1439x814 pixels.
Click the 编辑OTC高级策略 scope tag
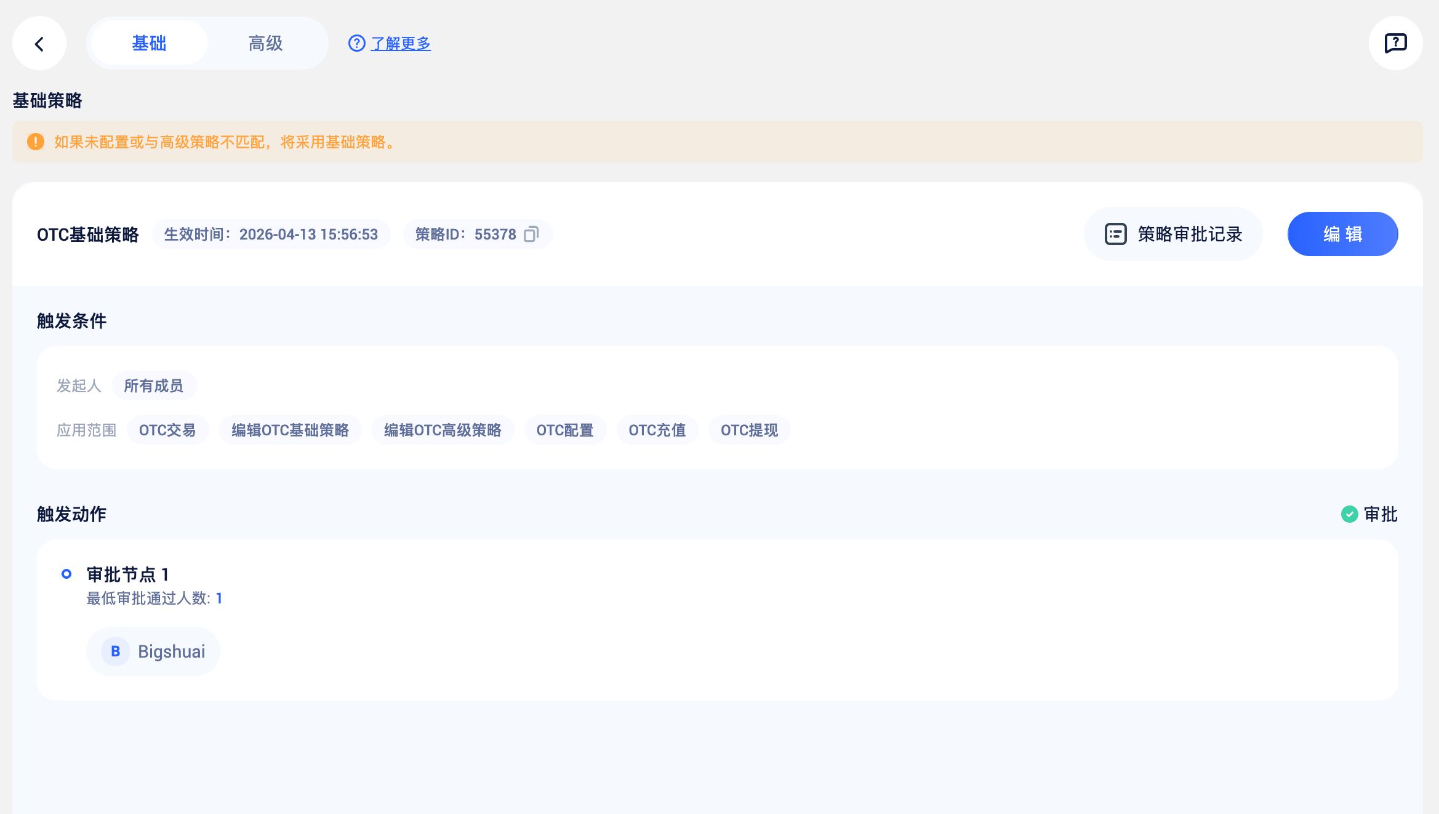tap(443, 430)
